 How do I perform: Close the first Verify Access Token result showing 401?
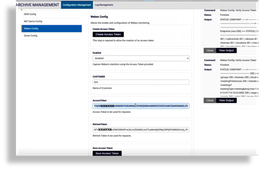210,50
